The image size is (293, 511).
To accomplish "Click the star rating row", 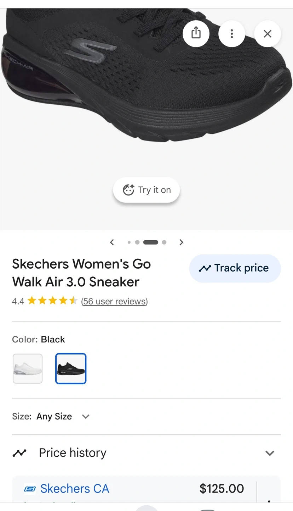I will coord(52,301).
